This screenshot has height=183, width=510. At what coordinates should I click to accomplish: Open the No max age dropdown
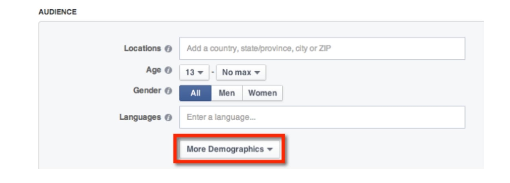[x=241, y=73]
